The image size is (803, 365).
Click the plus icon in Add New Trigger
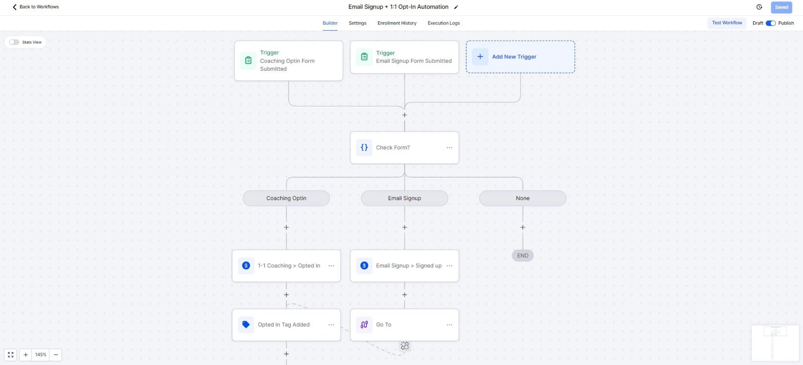[480, 57]
